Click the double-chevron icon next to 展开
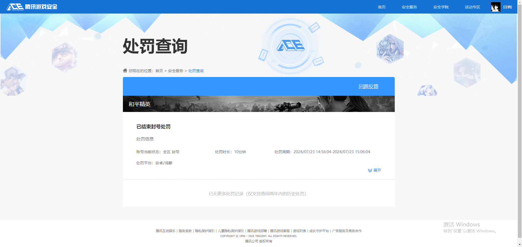 [x=370, y=170]
